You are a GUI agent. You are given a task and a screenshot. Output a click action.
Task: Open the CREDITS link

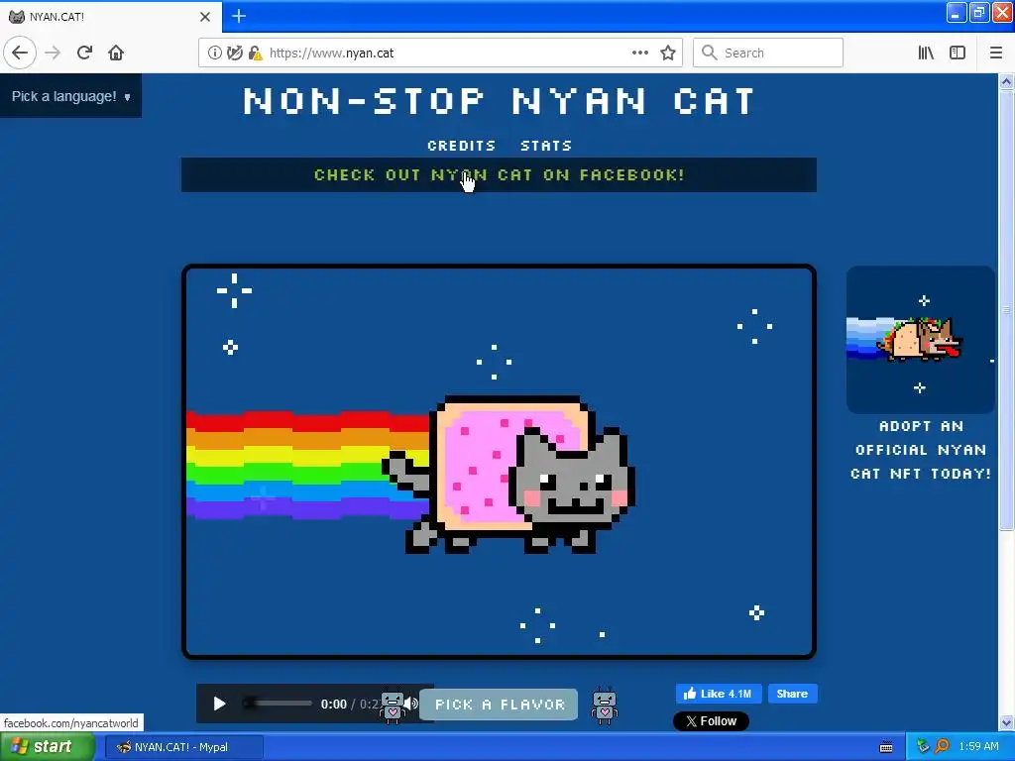(461, 146)
